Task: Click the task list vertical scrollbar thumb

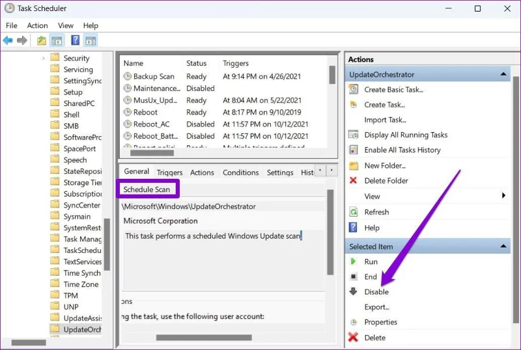Action: [332, 74]
